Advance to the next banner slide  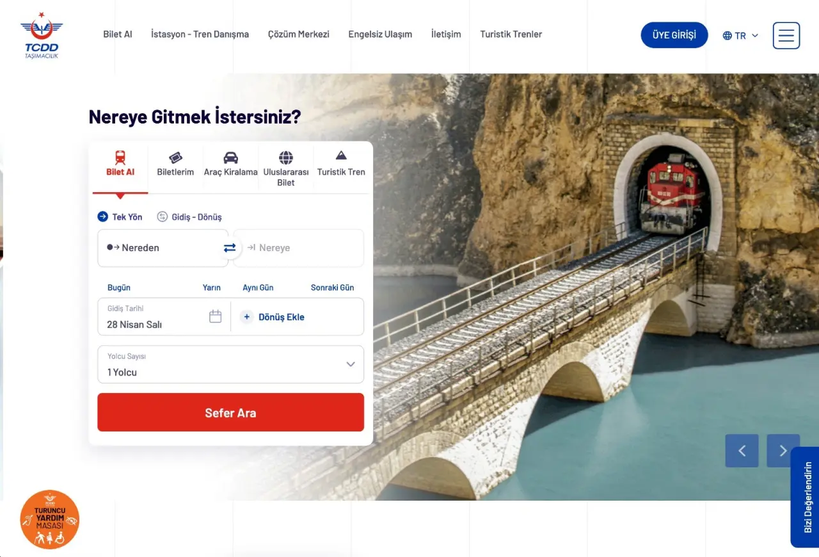[x=783, y=451]
